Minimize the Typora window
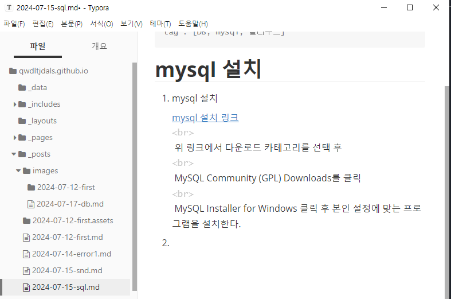The width and height of the screenshot is (451, 299). click(x=384, y=8)
